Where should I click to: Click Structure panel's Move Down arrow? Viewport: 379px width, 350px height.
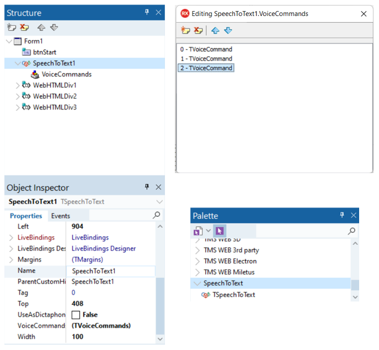tap(54, 28)
